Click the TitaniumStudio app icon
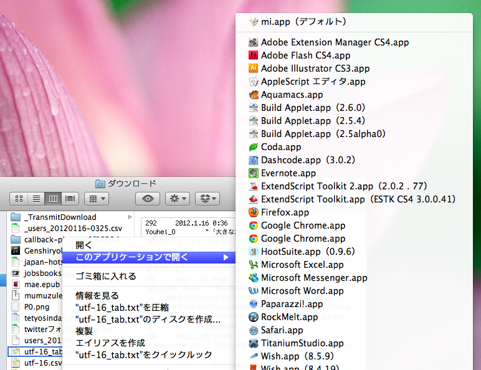The height and width of the screenshot is (370, 481). (253, 343)
